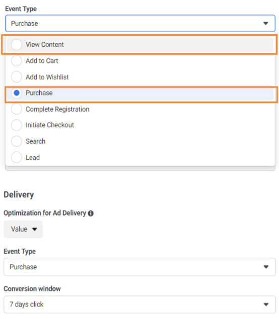Click the info icon beside Optimization for Ad Delivery
This screenshot has height=319, width=279.
tap(91, 213)
